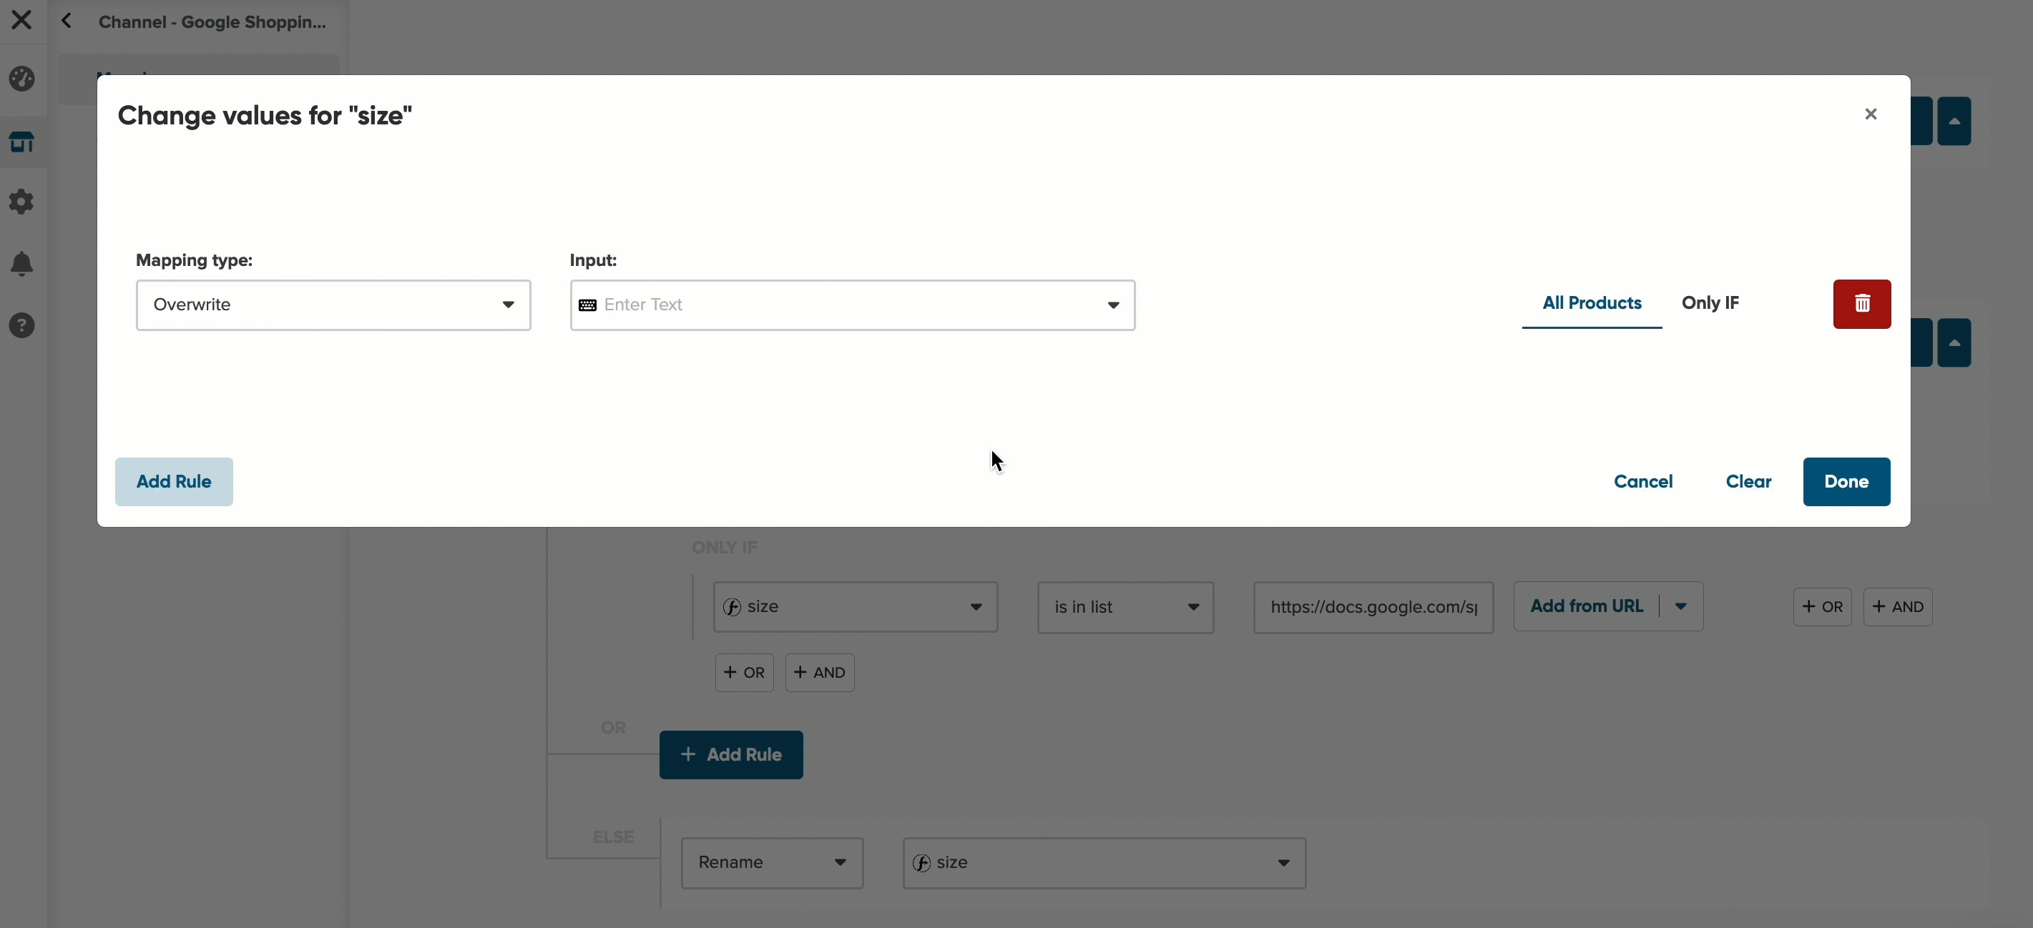Collapse upper section with the up-arrow button

1954,122
